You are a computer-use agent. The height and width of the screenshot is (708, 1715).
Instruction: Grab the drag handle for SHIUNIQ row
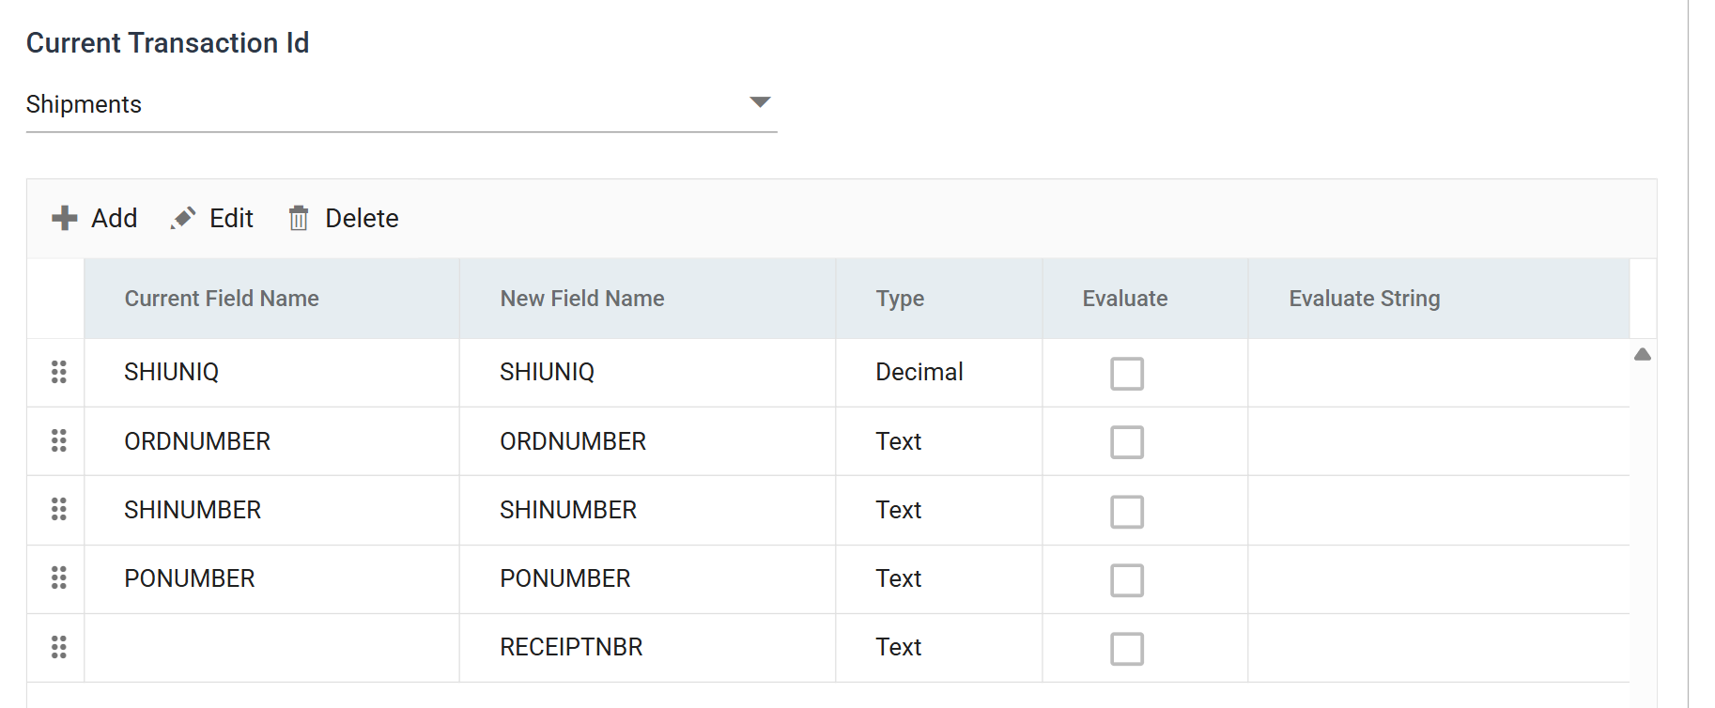58,372
